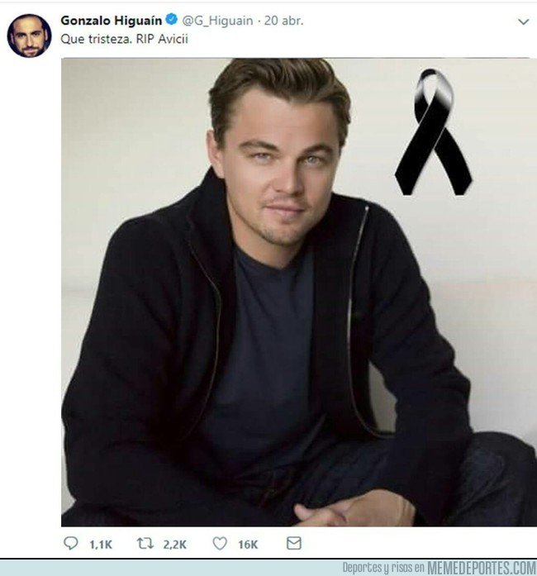Click the MEMEDEPORTES.COM watermark
Screen dimensions: 537x576
pyautogui.click(x=482, y=568)
